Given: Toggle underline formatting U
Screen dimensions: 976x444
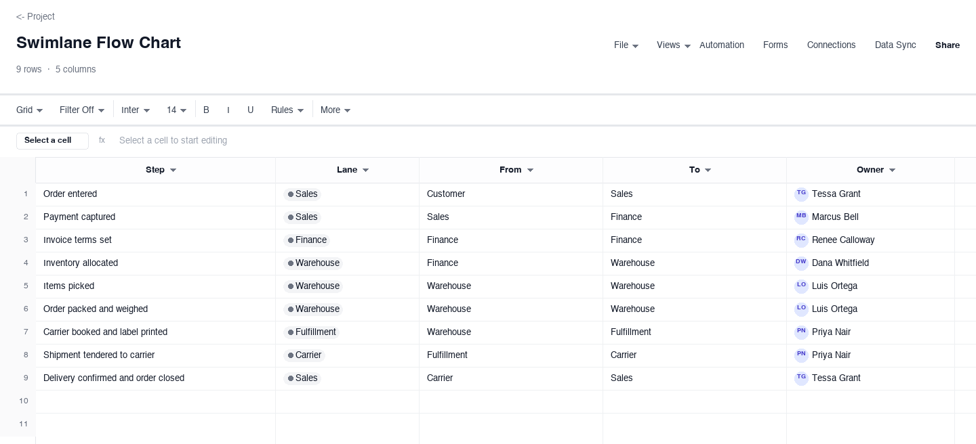Looking at the screenshot, I should (x=250, y=110).
